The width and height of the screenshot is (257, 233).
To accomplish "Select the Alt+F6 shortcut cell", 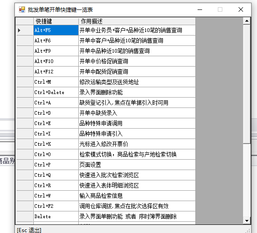I will point(56,40).
